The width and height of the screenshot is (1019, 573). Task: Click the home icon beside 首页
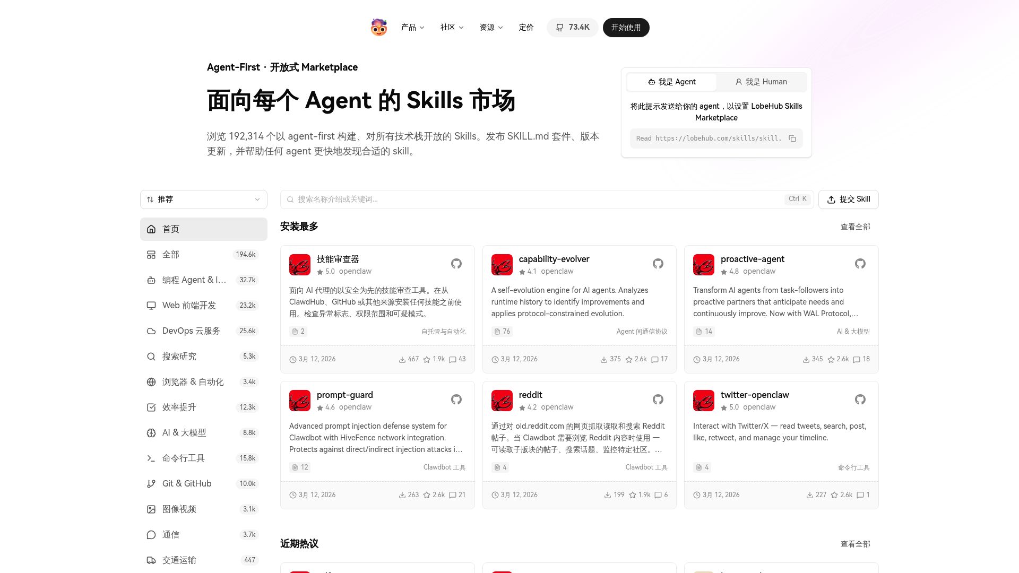[x=151, y=229]
